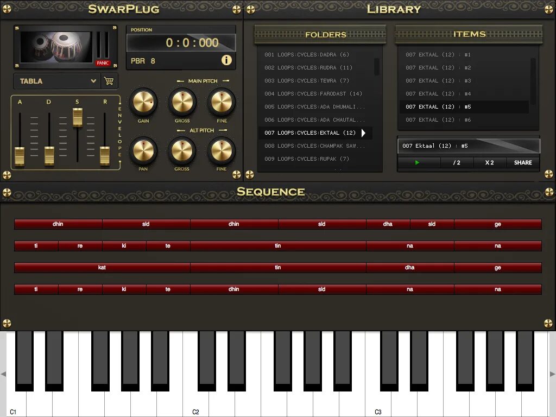
Task: Click the Alt Pitch FINE knob
Action: tap(222, 151)
